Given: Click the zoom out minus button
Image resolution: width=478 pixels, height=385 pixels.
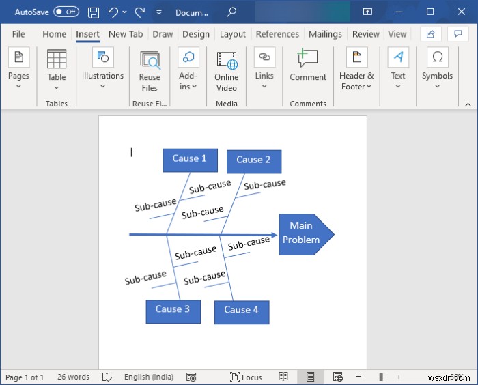Looking at the screenshot, I should (x=358, y=377).
